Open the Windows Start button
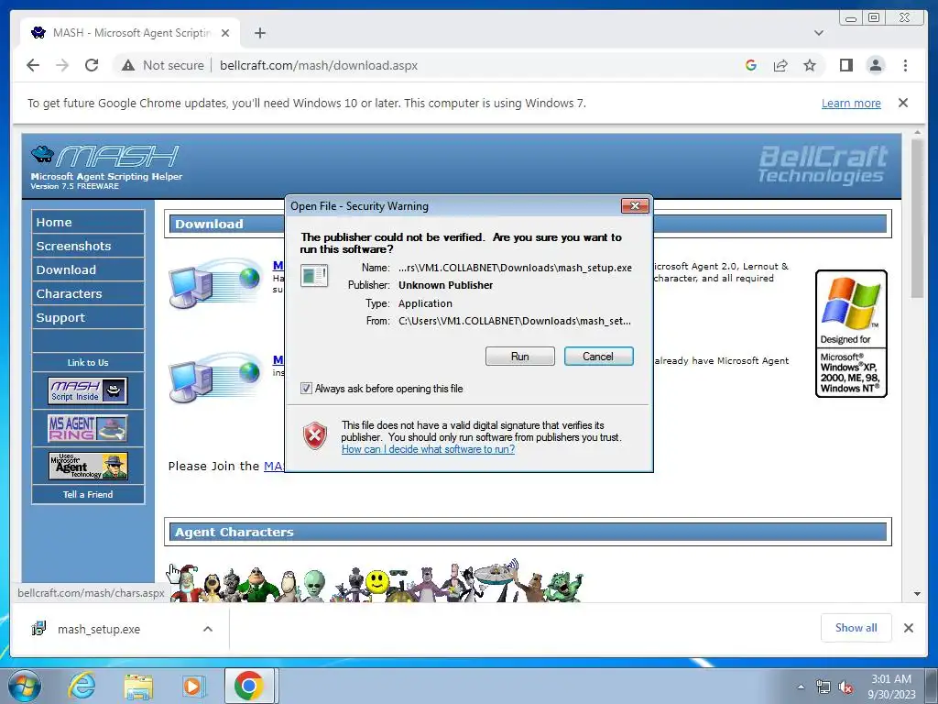 pos(25,687)
